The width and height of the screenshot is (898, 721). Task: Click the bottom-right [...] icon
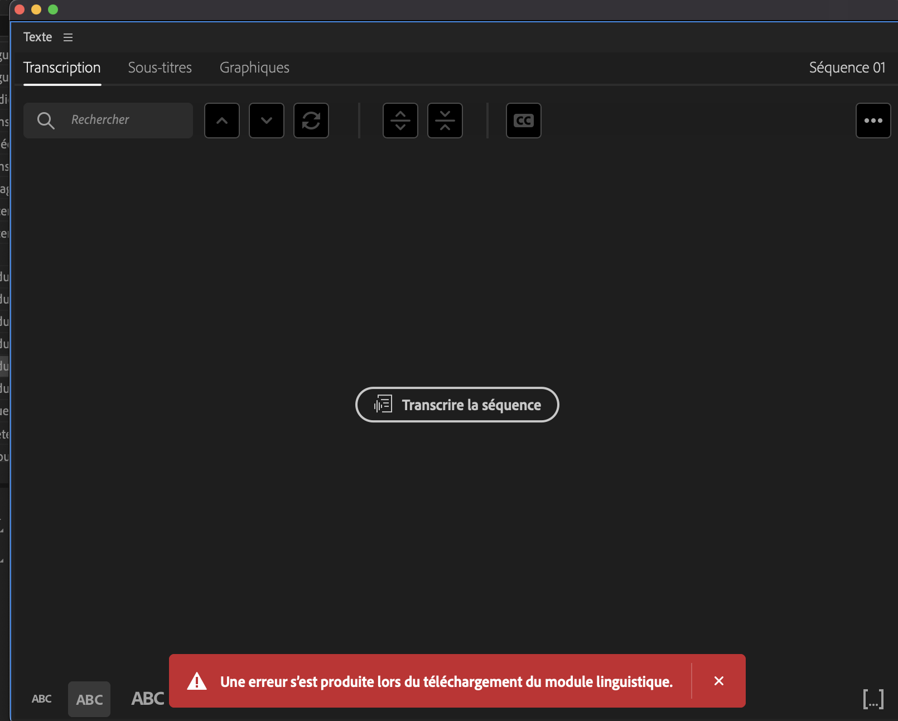coord(873,699)
